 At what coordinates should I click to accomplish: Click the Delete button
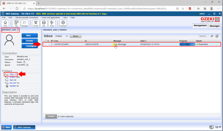pos(51,116)
